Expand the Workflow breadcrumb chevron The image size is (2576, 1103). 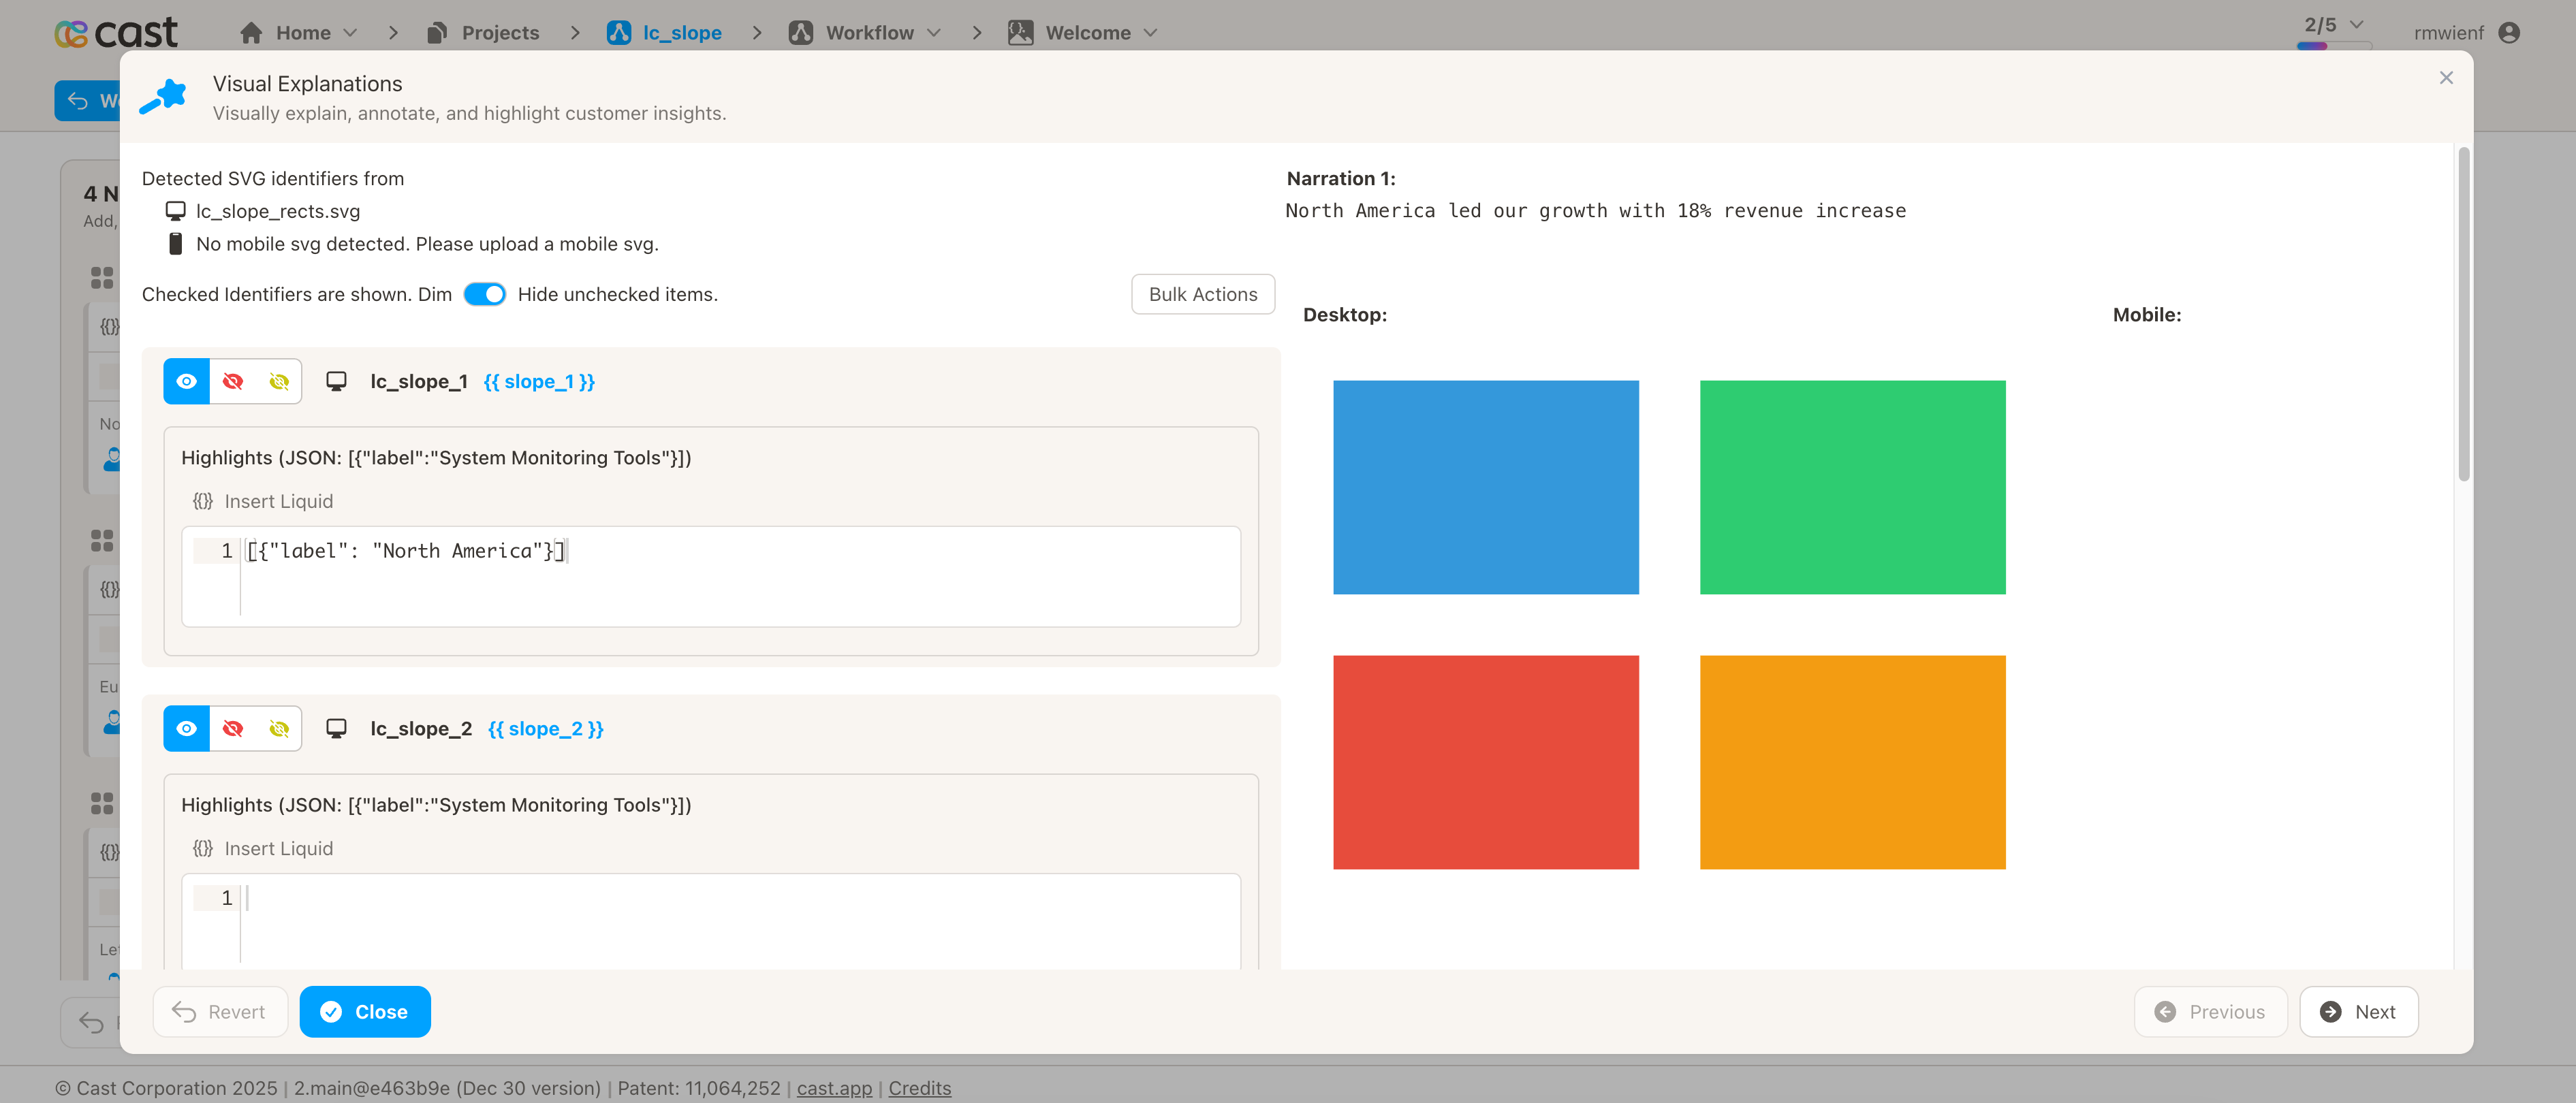[934, 33]
